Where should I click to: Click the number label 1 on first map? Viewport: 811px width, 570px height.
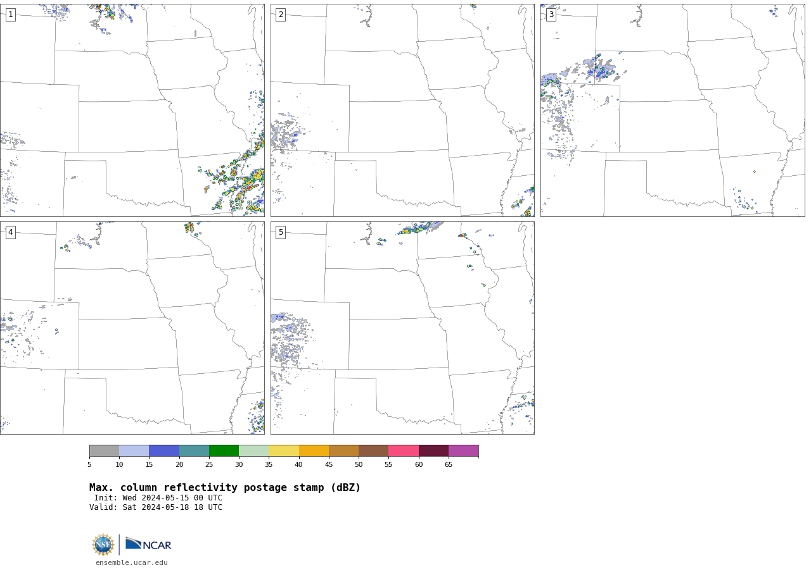click(10, 15)
